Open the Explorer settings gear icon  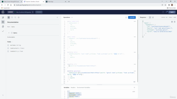[19, 17]
